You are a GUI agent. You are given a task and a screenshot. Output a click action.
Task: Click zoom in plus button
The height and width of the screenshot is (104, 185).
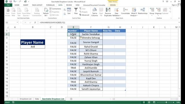pyautogui.click(x=173, y=102)
